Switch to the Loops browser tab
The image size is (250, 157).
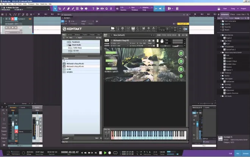(238, 14)
